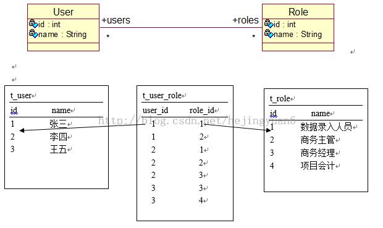Click id 2 beside 商务主管

[272, 140]
